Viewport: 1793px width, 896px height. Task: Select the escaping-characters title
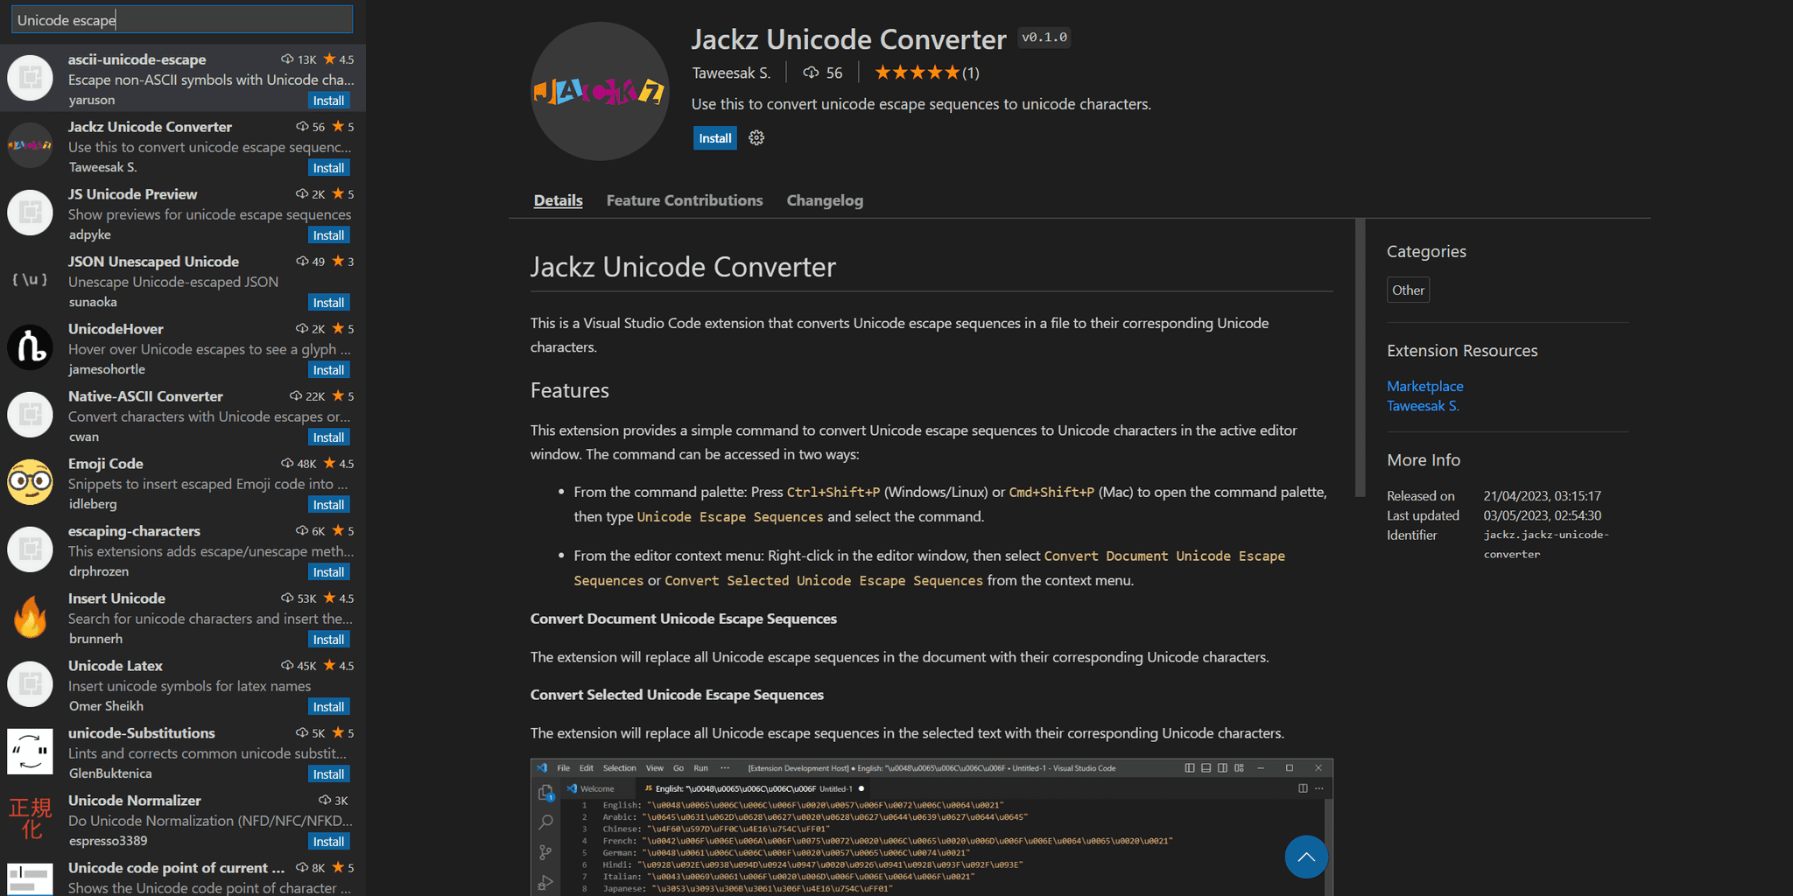[134, 531]
